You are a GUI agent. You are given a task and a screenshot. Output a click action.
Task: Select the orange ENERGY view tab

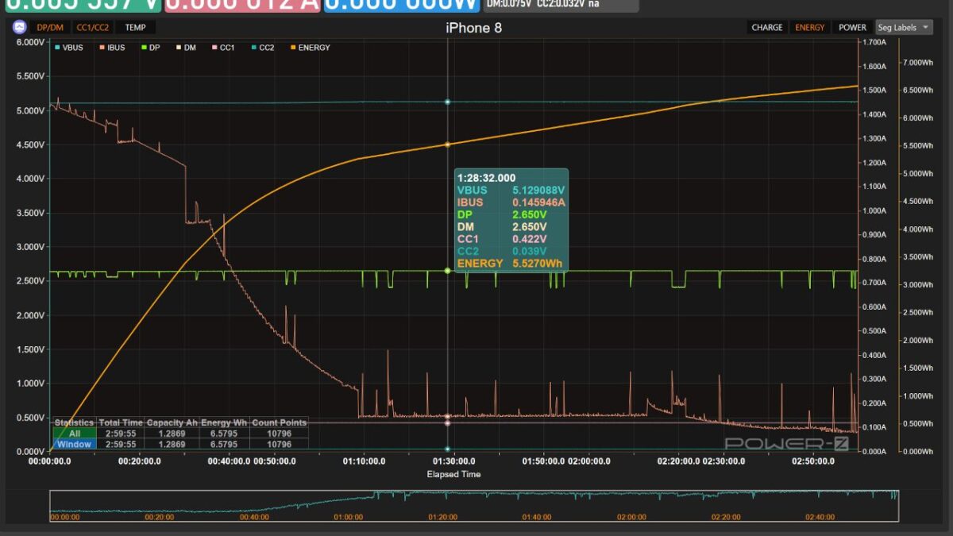[x=809, y=27]
